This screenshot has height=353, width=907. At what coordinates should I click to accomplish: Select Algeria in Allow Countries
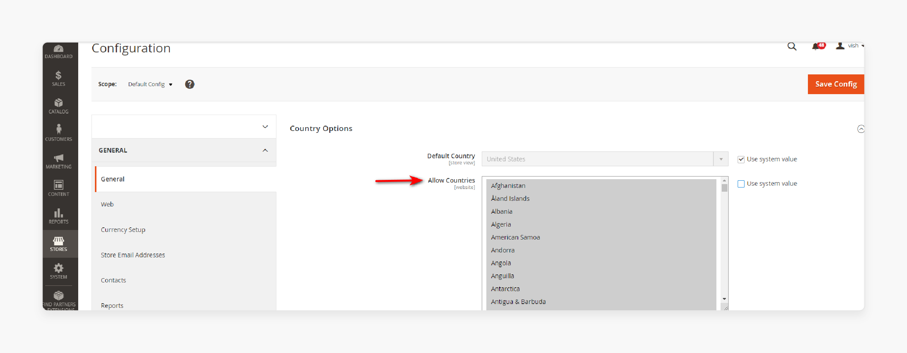[601, 224]
